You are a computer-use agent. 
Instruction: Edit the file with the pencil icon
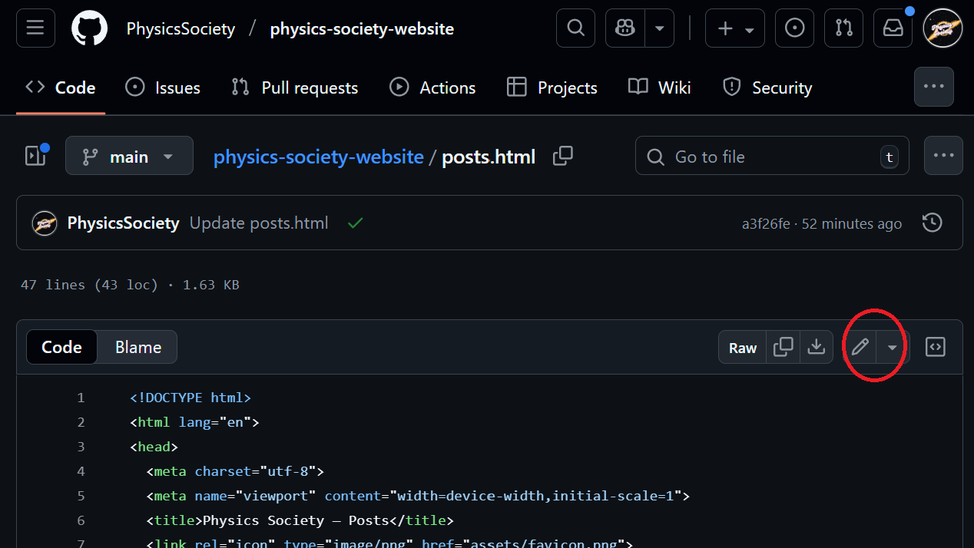tap(860, 347)
